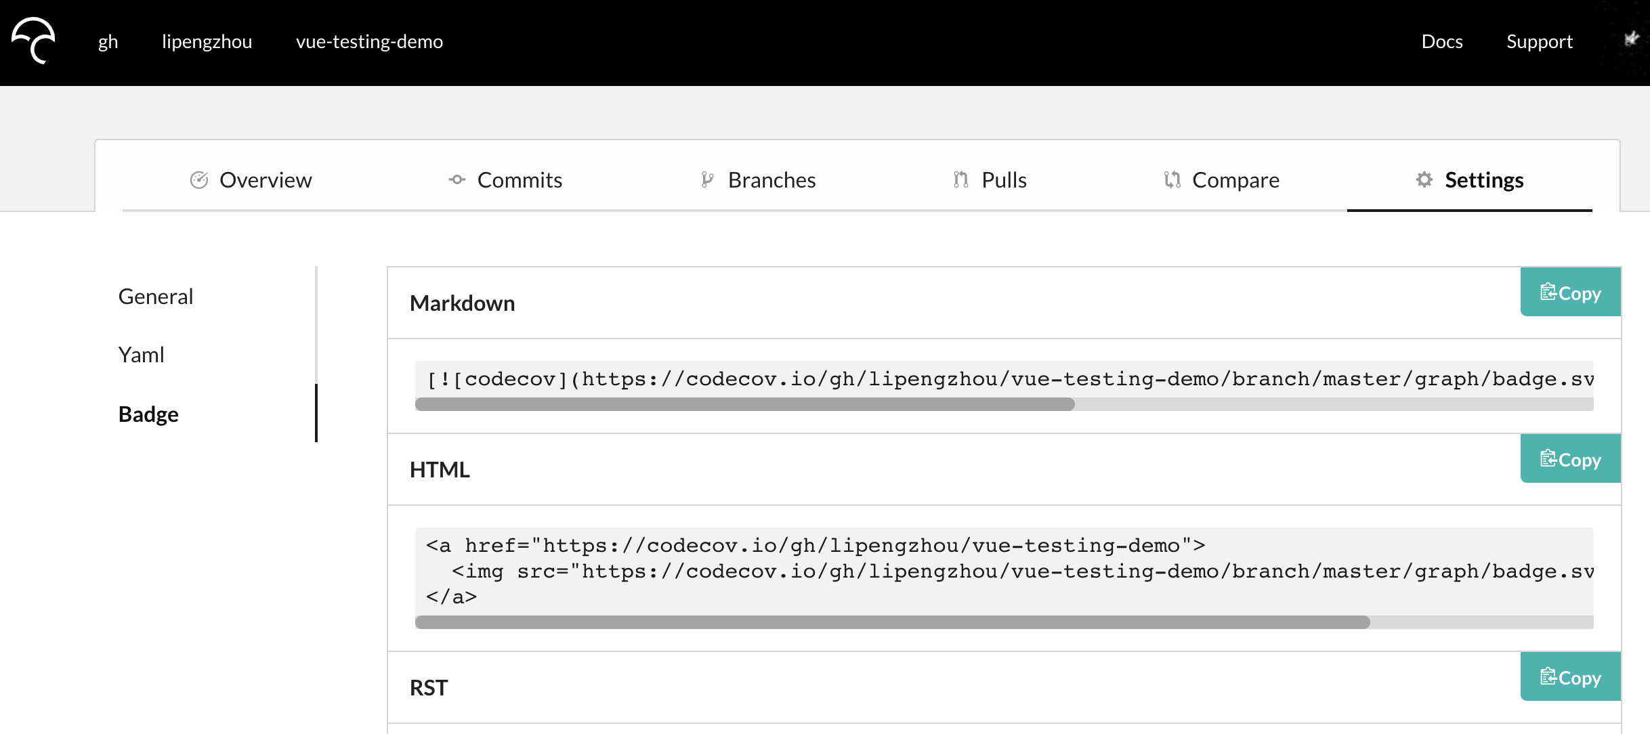Select Badge in settings sidebar

click(x=148, y=414)
